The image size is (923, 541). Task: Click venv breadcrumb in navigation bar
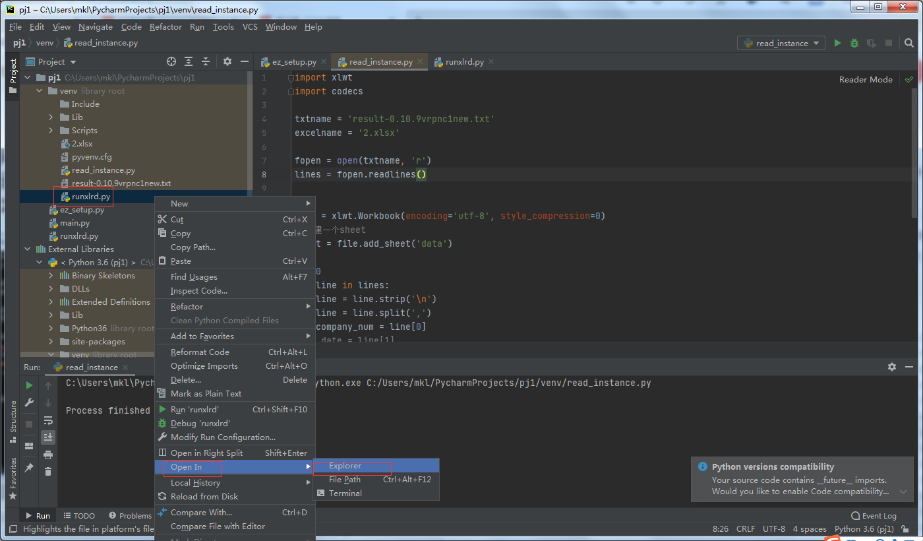(44, 43)
